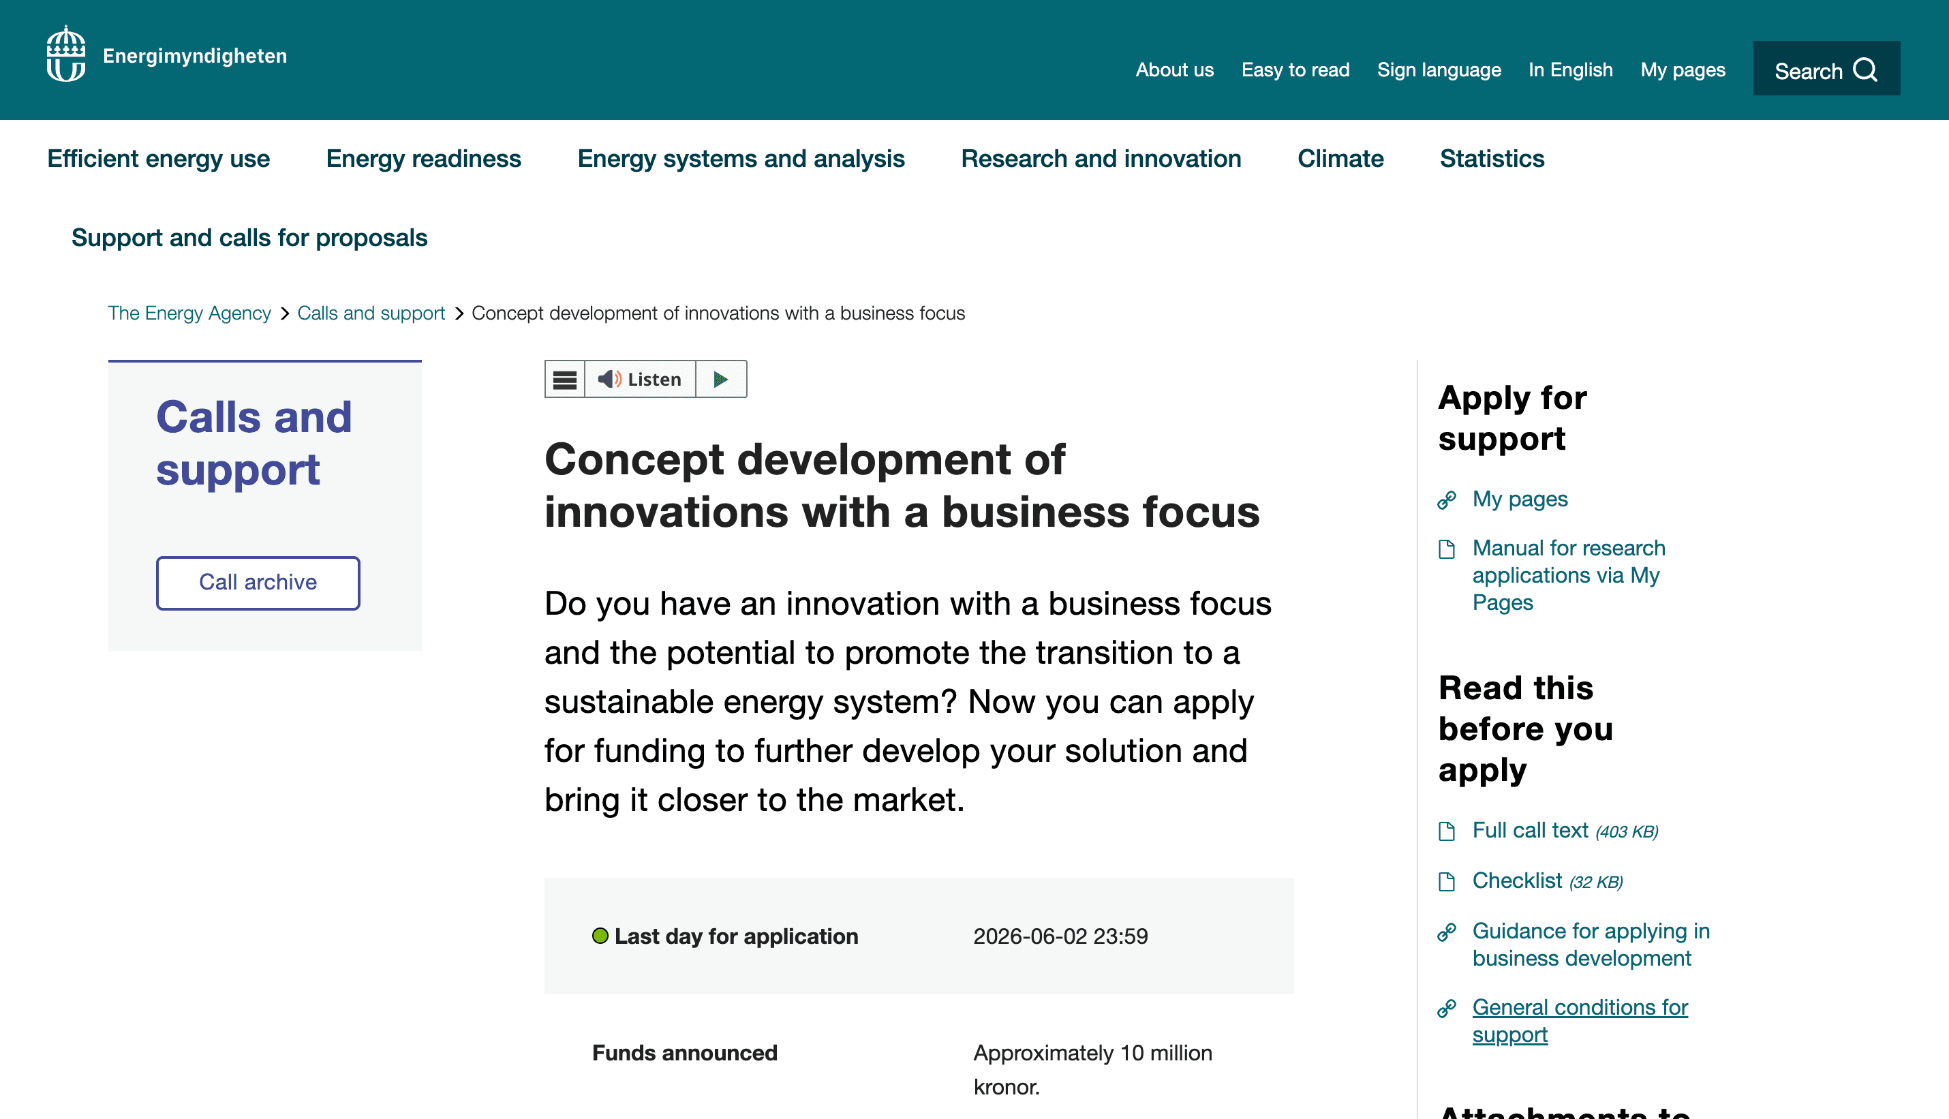Click the link icon beside General conditions for support
The image size is (1949, 1119).
(1448, 1009)
